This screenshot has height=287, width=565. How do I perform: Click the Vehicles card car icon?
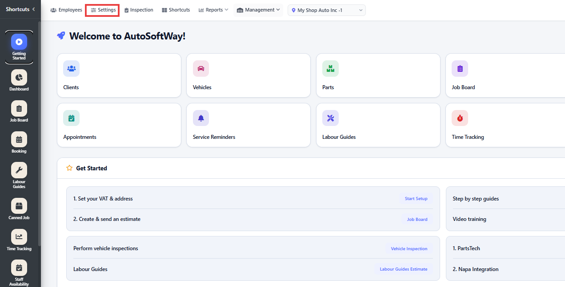201,68
